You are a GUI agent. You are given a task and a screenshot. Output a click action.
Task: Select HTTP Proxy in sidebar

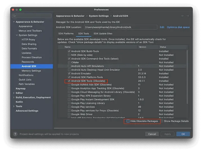[x=28, y=40]
